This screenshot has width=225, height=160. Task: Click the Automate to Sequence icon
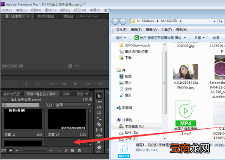59,151
